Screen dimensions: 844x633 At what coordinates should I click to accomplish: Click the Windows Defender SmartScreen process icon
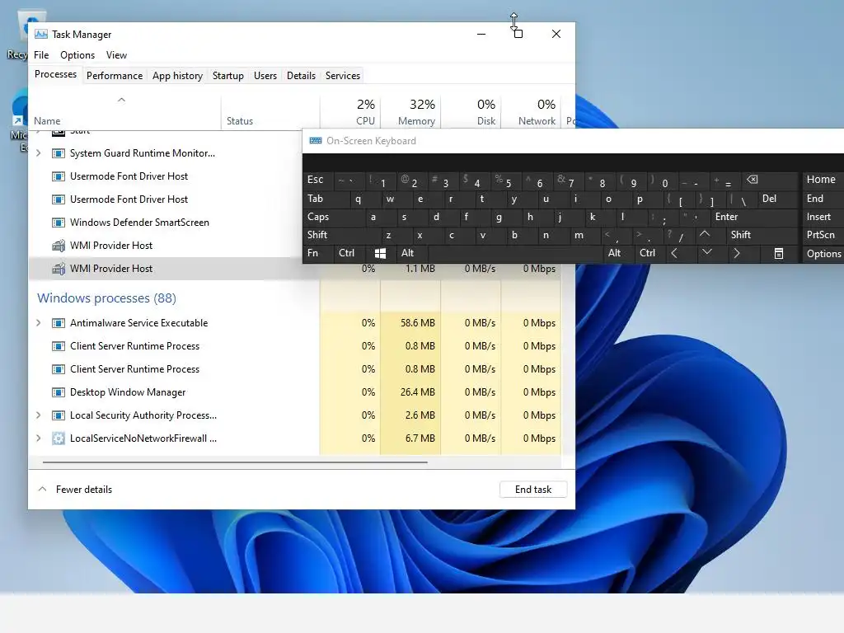(x=59, y=223)
